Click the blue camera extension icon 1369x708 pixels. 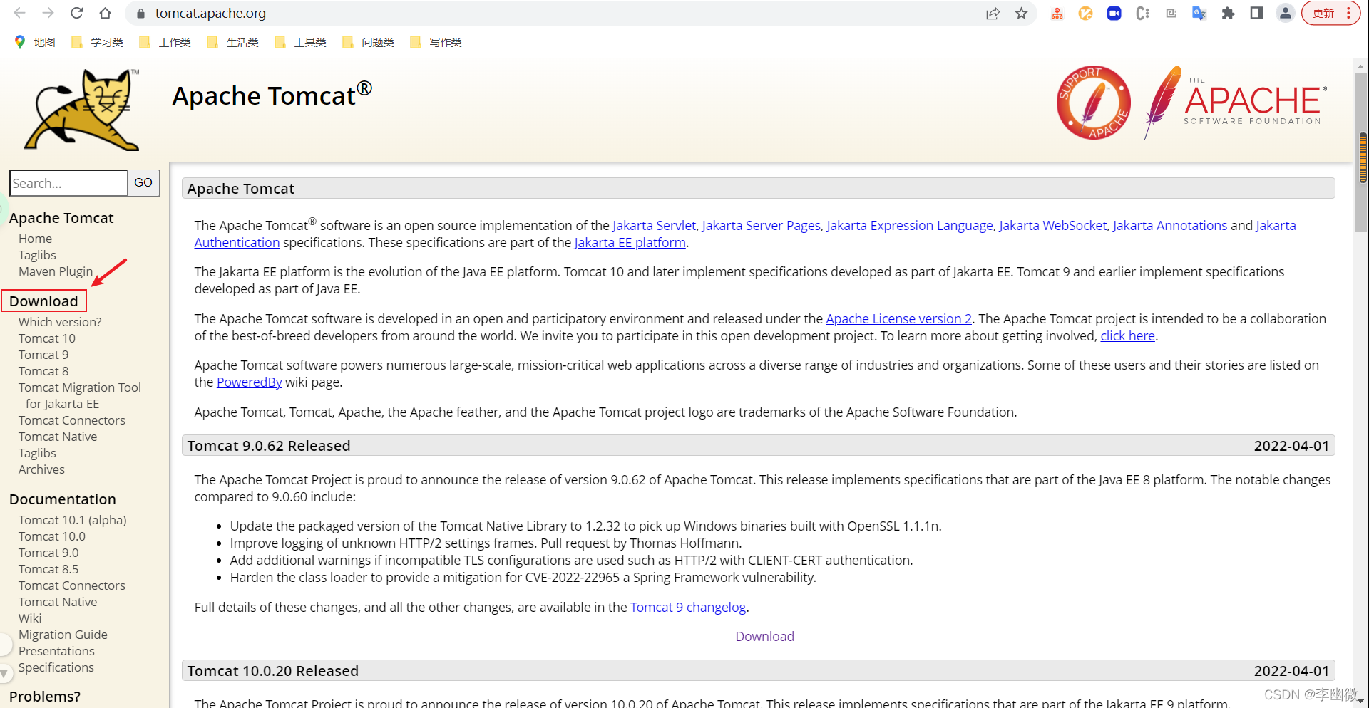tap(1114, 14)
